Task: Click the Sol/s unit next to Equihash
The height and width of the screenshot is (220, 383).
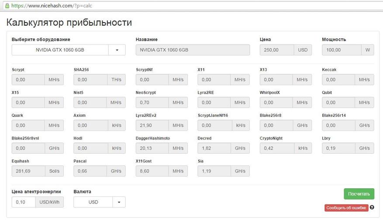Action: [x=54, y=171]
